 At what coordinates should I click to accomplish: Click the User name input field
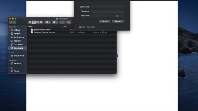click(x=108, y=7)
